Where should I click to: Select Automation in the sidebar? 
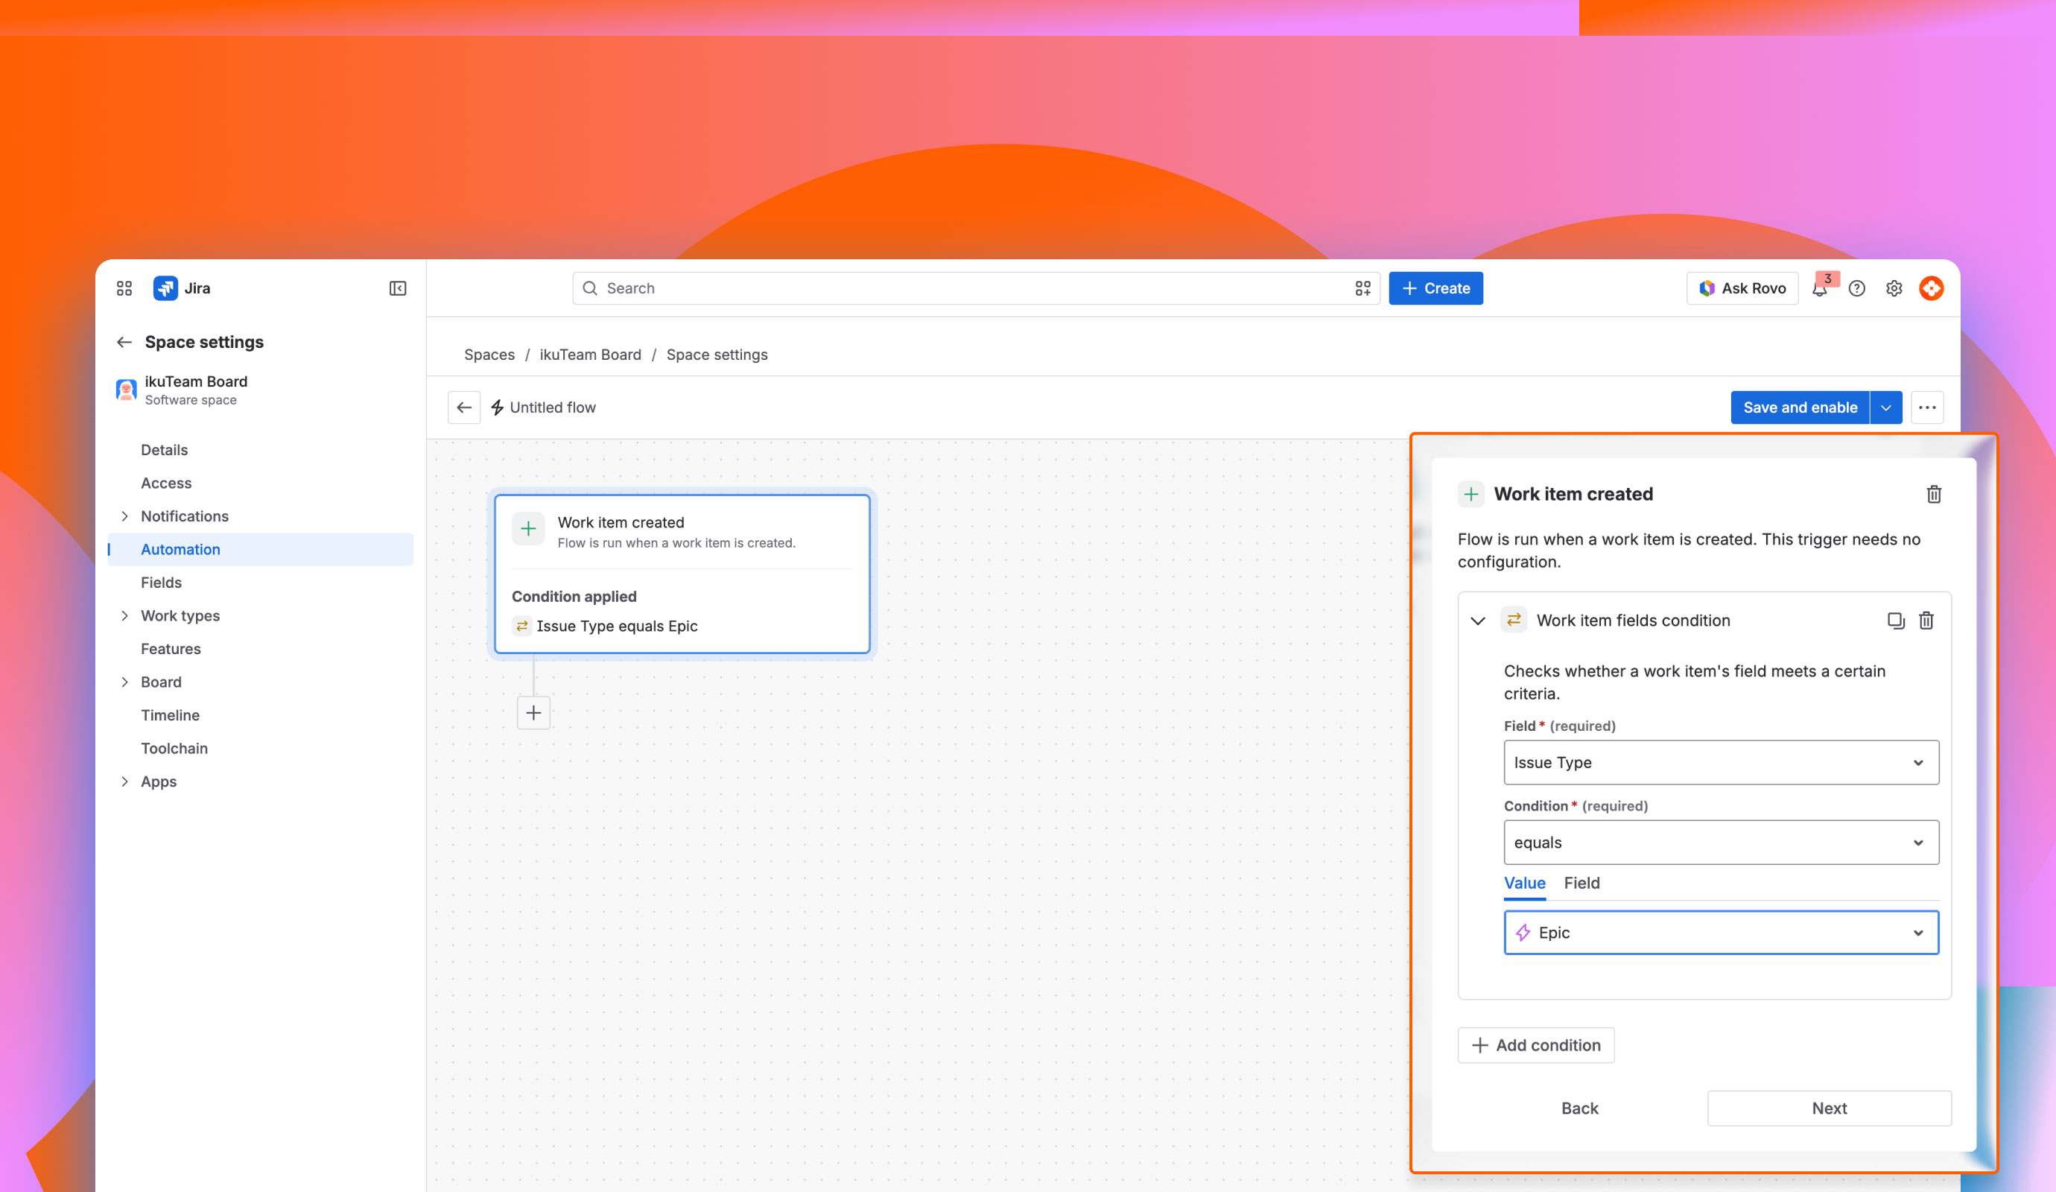point(260,549)
